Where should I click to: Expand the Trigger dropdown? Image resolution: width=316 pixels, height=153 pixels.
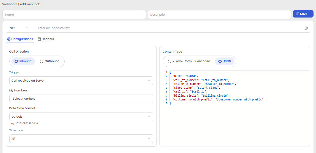(81, 81)
